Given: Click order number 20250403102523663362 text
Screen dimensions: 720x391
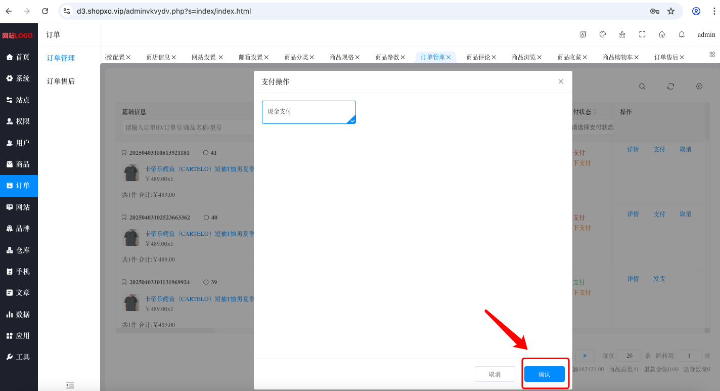Looking at the screenshot, I should pyautogui.click(x=160, y=218).
